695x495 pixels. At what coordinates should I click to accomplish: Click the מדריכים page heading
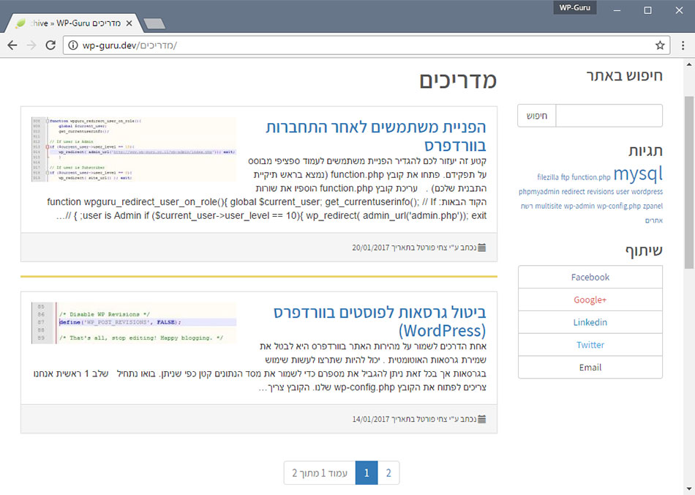(x=458, y=81)
